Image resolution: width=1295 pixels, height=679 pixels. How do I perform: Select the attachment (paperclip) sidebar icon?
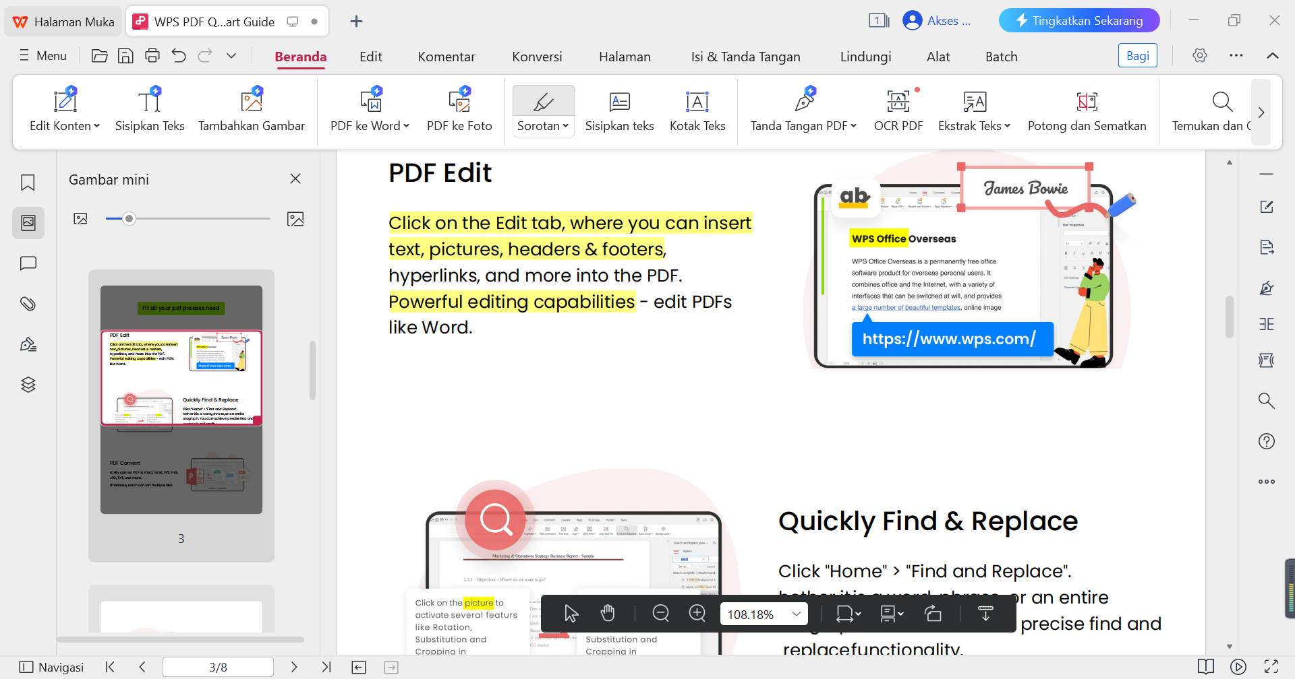[28, 303]
